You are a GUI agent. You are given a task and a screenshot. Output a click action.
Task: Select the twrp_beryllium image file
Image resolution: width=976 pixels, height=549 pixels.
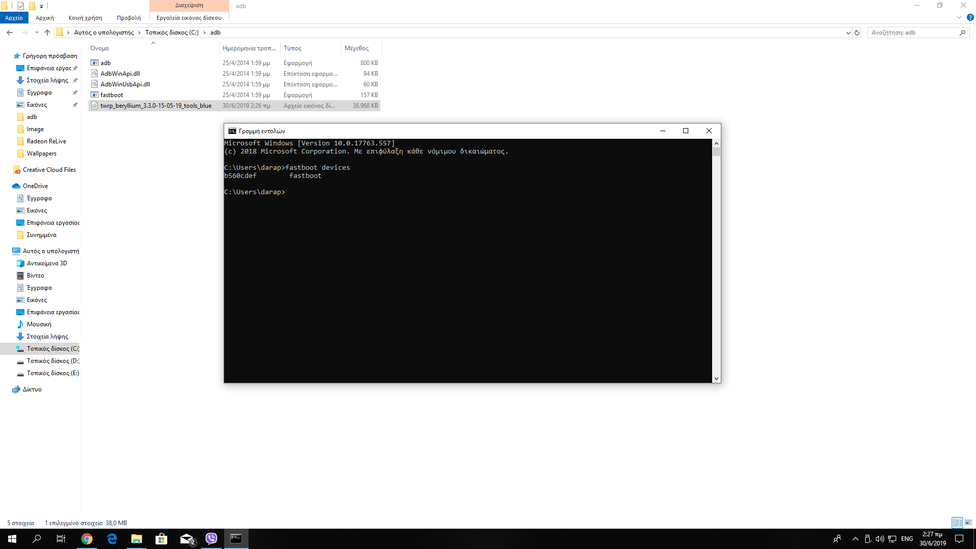click(156, 106)
